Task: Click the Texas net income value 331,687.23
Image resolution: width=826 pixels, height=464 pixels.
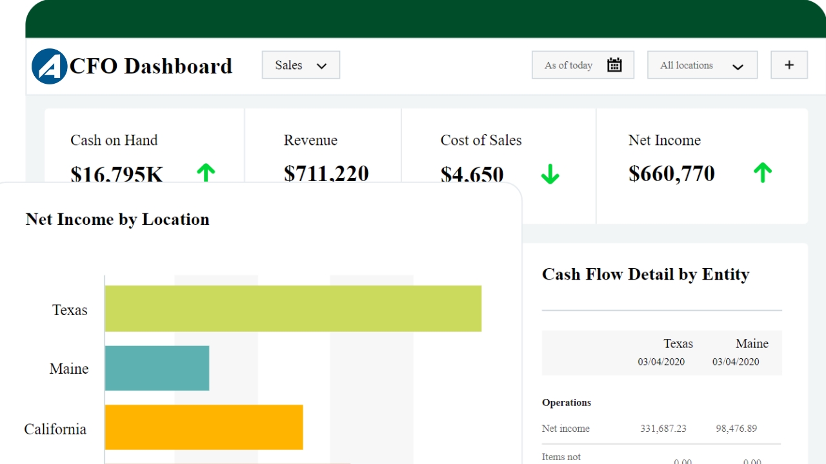Action: click(663, 429)
